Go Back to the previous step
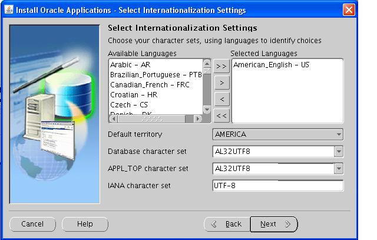Viewport: 377px width, 240px height. point(227,224)
